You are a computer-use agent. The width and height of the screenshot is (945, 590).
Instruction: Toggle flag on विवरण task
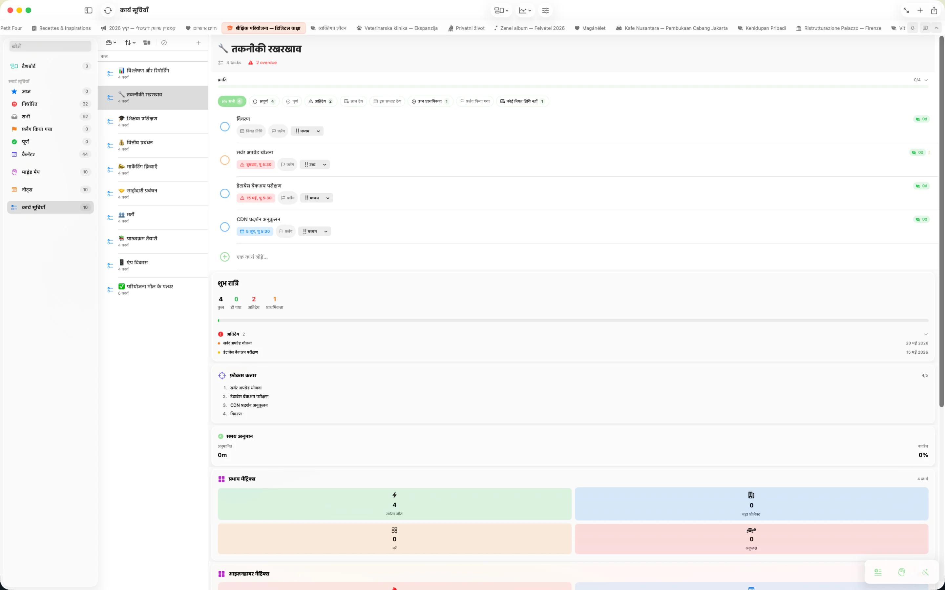click(x=279, y=131)
